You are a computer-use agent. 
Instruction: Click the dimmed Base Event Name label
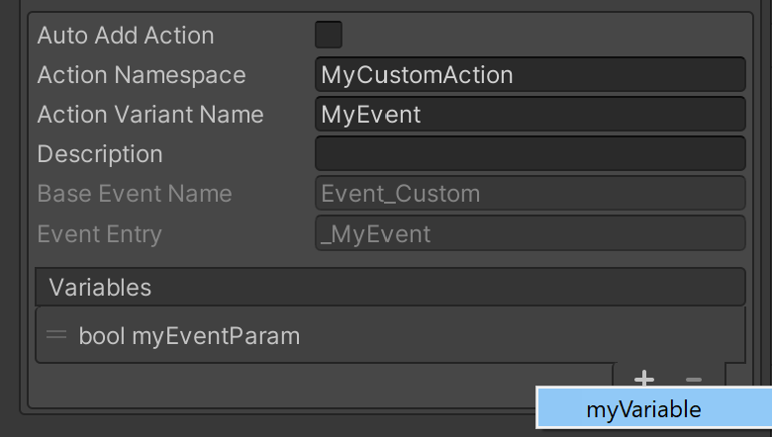pyautogui.click(x=135, y=194)
